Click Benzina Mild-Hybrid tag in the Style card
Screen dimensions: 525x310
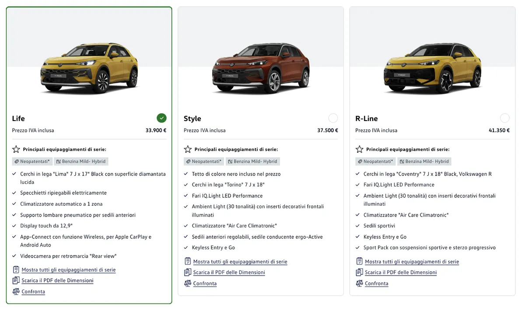point(252,162)
